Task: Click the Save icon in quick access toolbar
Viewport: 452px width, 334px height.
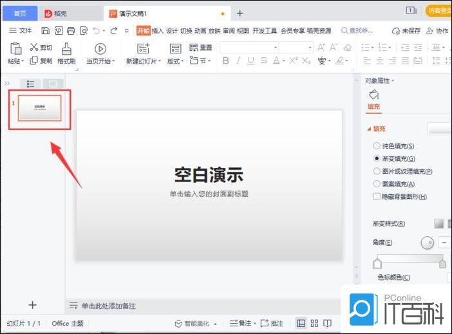Action: [x=46, y=30]
